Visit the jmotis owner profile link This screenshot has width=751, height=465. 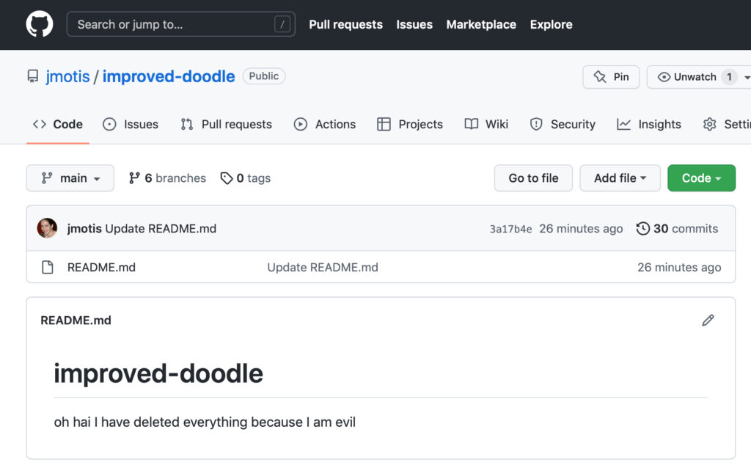click(67, 76)
